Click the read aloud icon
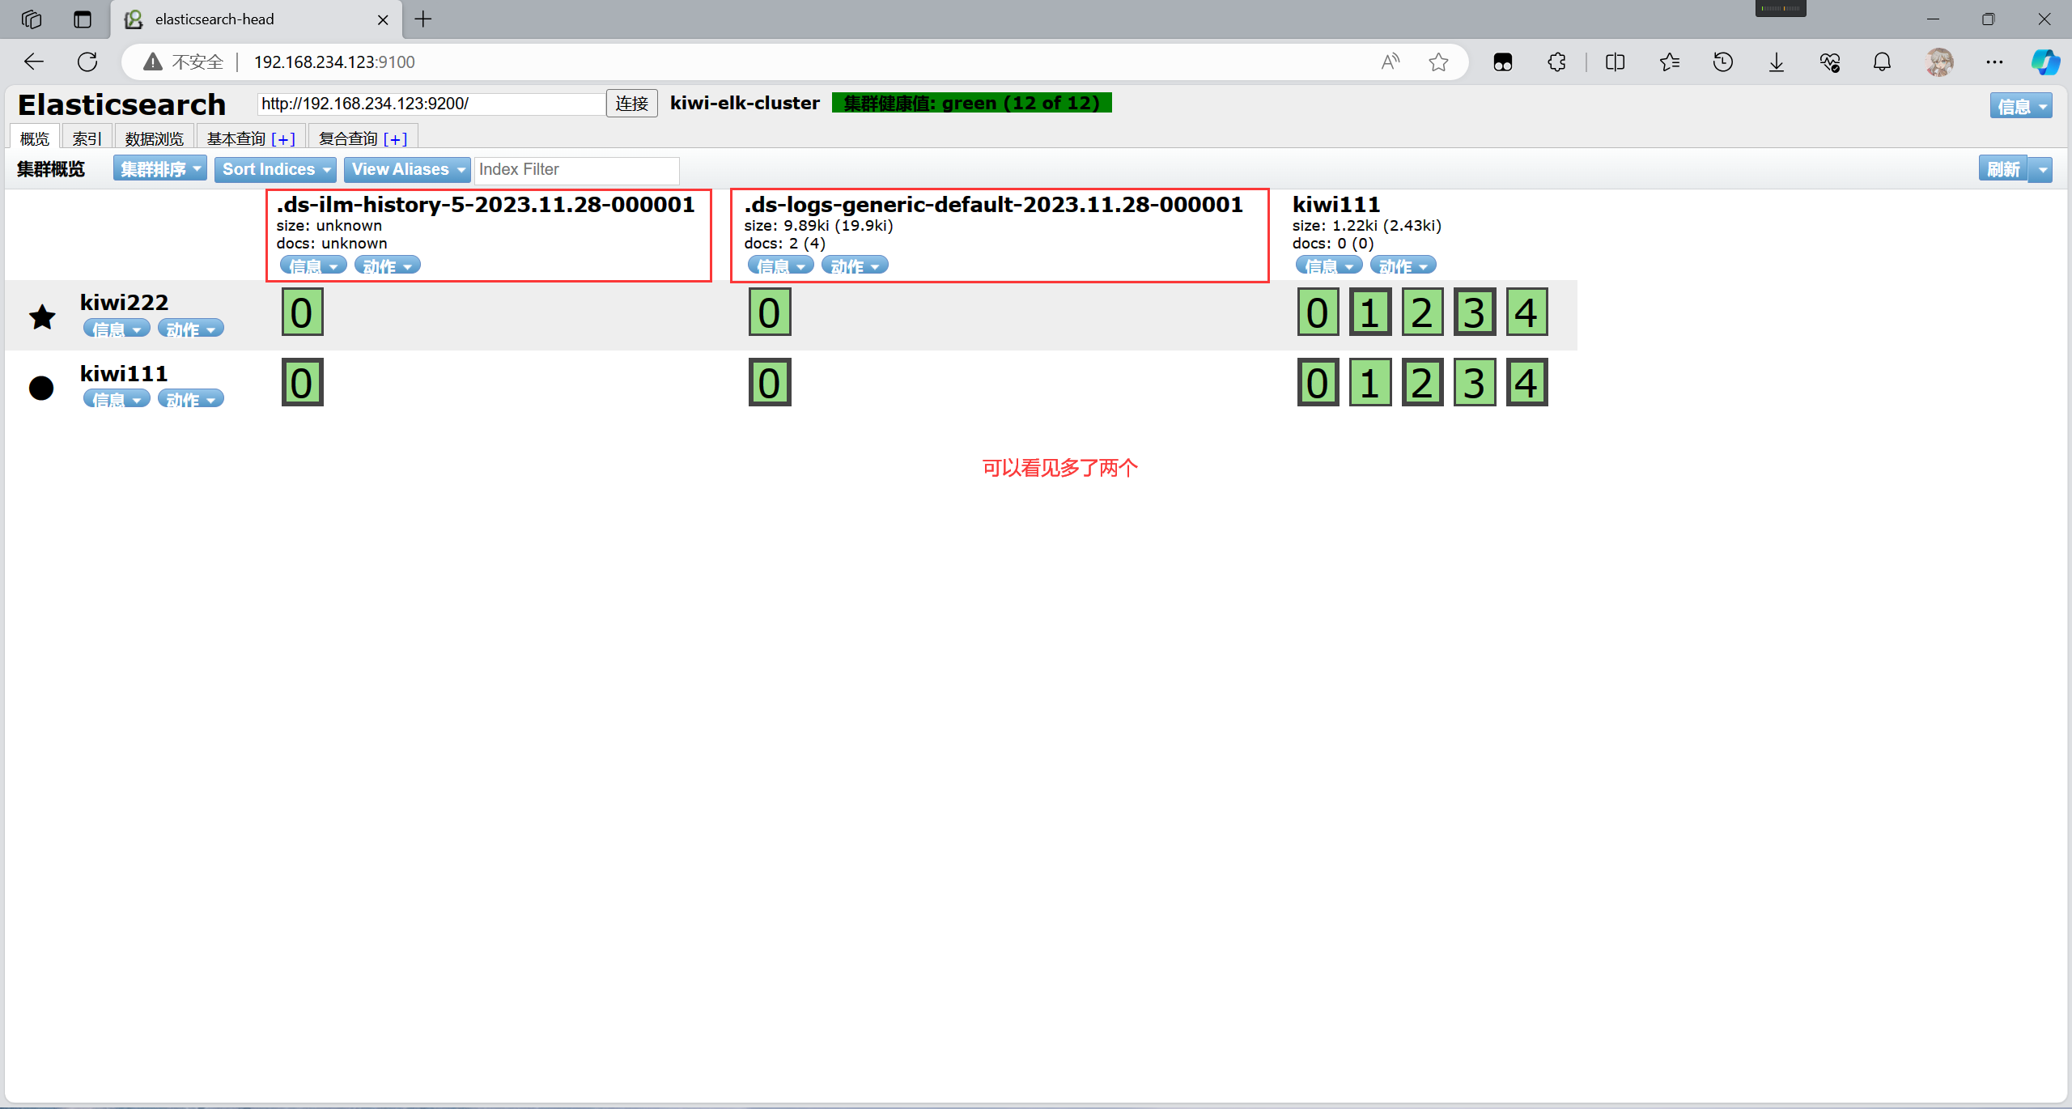Image resolution: width=2072 pixels, height=1109 pixels. [x=1390, y=62]
